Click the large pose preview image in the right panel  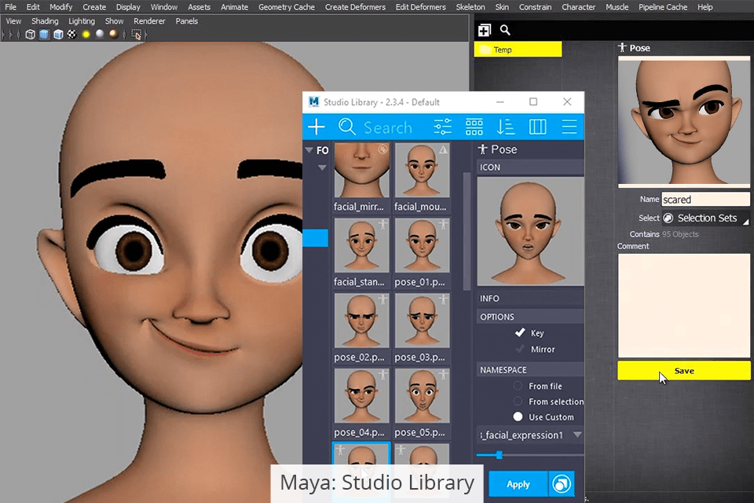pos(684,120)
